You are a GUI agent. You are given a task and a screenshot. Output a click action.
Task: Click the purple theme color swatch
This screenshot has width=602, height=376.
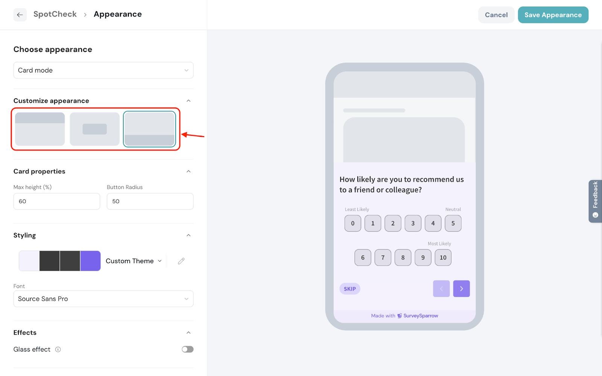[x=90, y=261]
